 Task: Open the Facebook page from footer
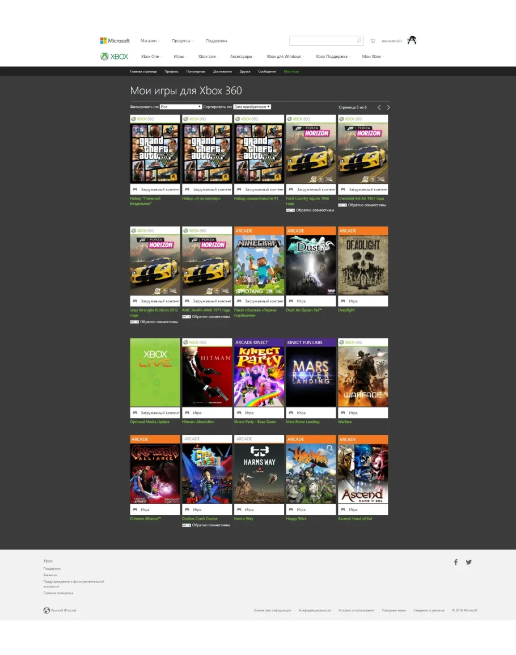pyautogui.click(x=455, y=562)
